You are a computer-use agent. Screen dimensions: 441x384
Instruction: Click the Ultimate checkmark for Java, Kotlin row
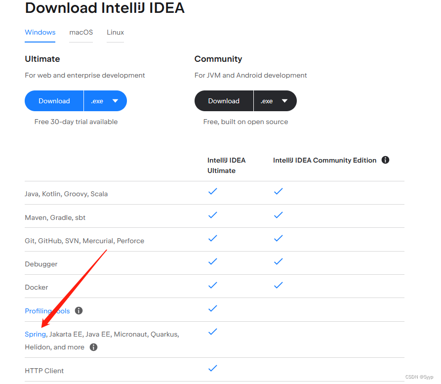tap(213, 191)
